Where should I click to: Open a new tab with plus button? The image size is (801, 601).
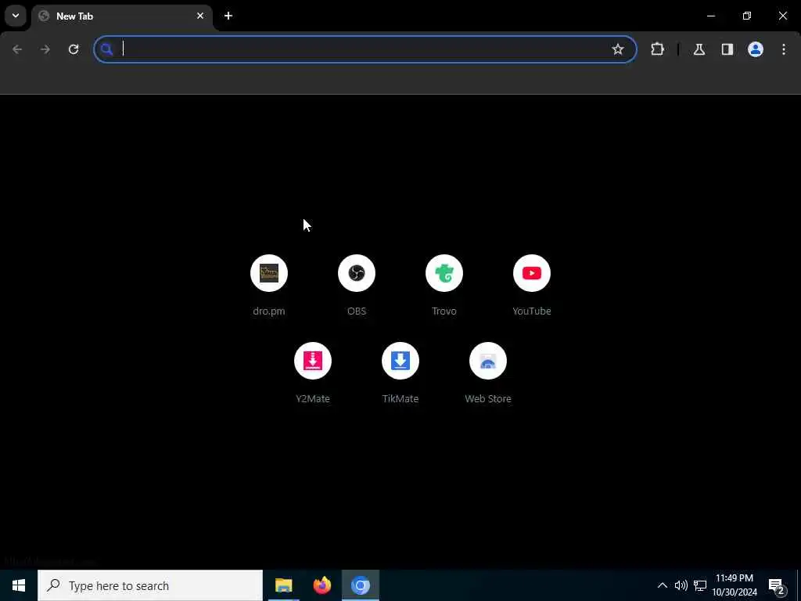[x=228, y=16]
